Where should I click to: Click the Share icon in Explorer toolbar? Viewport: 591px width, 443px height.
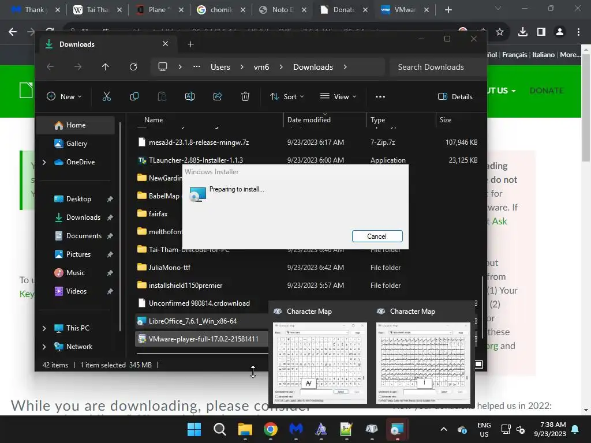pyautogui.click(x=218, y=97)
